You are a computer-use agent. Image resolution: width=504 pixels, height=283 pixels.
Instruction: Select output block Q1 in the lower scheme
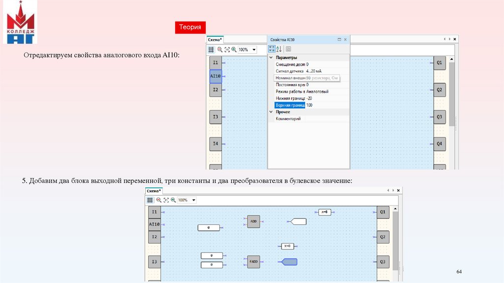click(383, 212)
